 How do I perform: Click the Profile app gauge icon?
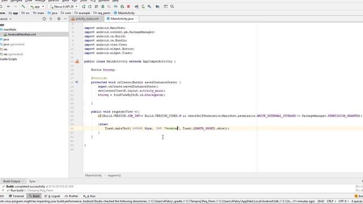116,6
